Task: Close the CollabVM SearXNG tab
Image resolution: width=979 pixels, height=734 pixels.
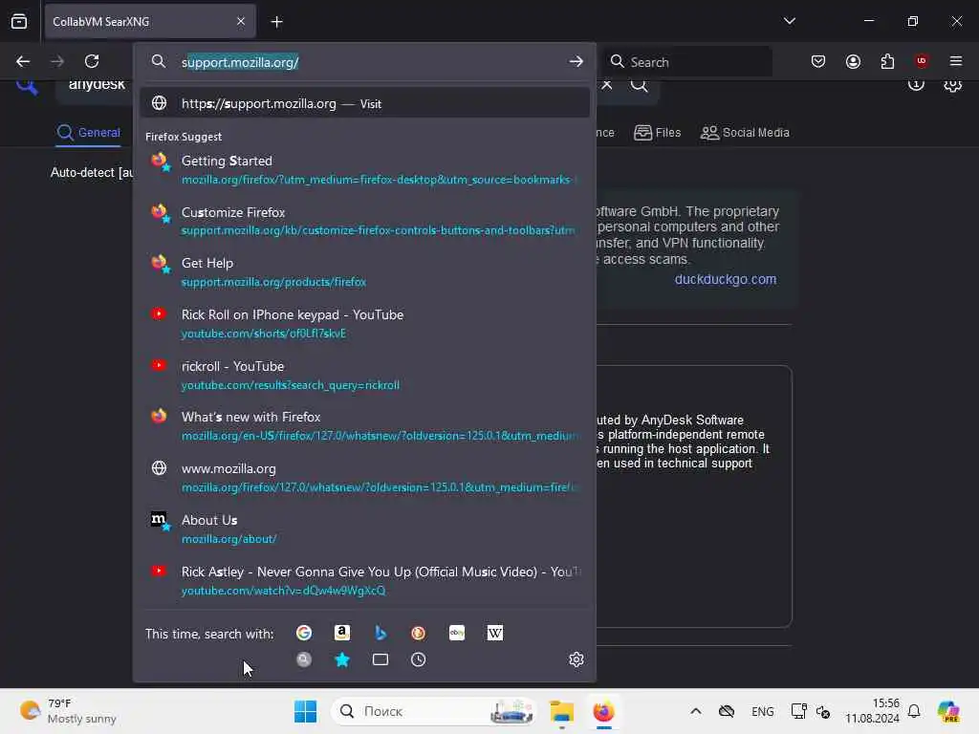Action: point(241,21)
